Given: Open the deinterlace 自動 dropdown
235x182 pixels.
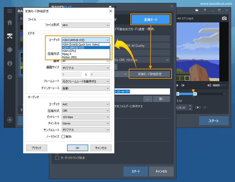Looking at the screenshot, I should [86, 88].
